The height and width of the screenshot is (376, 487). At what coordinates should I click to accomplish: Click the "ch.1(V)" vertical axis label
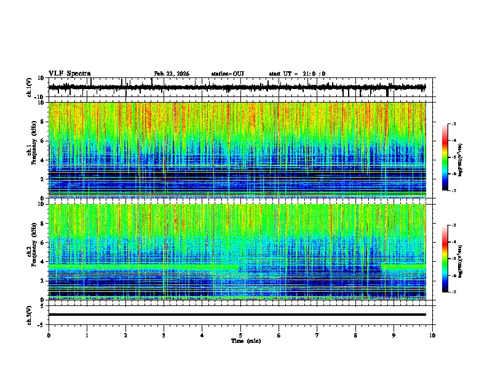pos(30,87)
